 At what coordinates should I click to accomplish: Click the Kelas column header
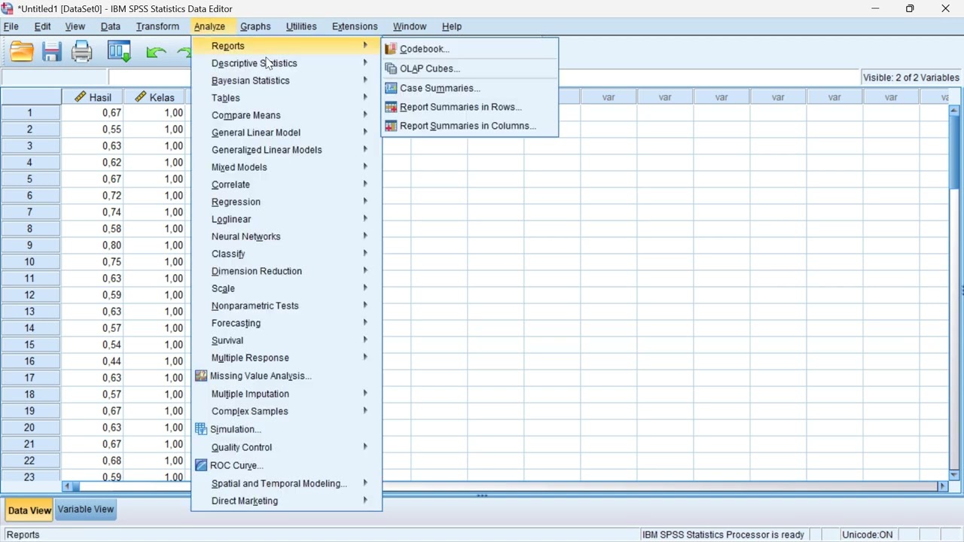point(155,97)
